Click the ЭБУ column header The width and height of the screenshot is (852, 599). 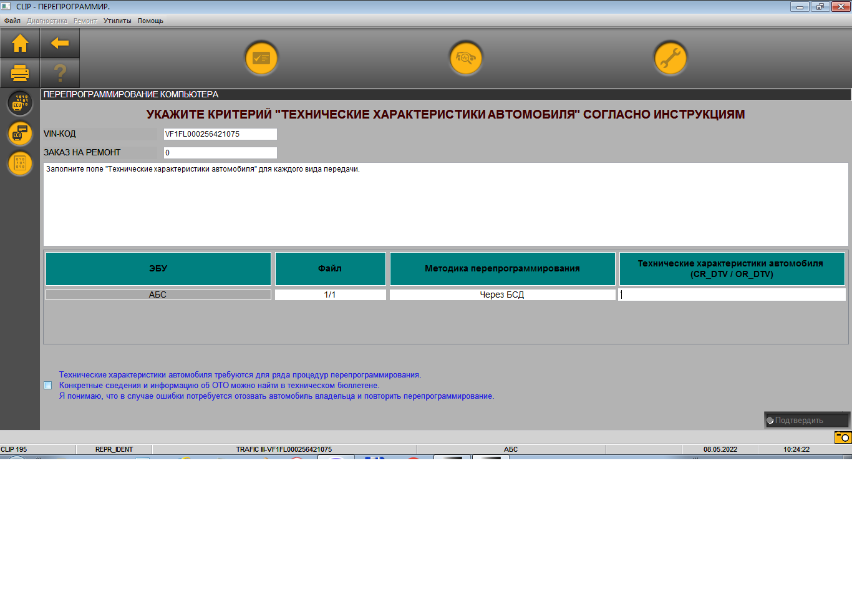158,269
